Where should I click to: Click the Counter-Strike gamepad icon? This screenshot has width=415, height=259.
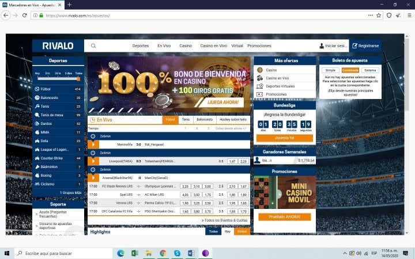(37, 158)
